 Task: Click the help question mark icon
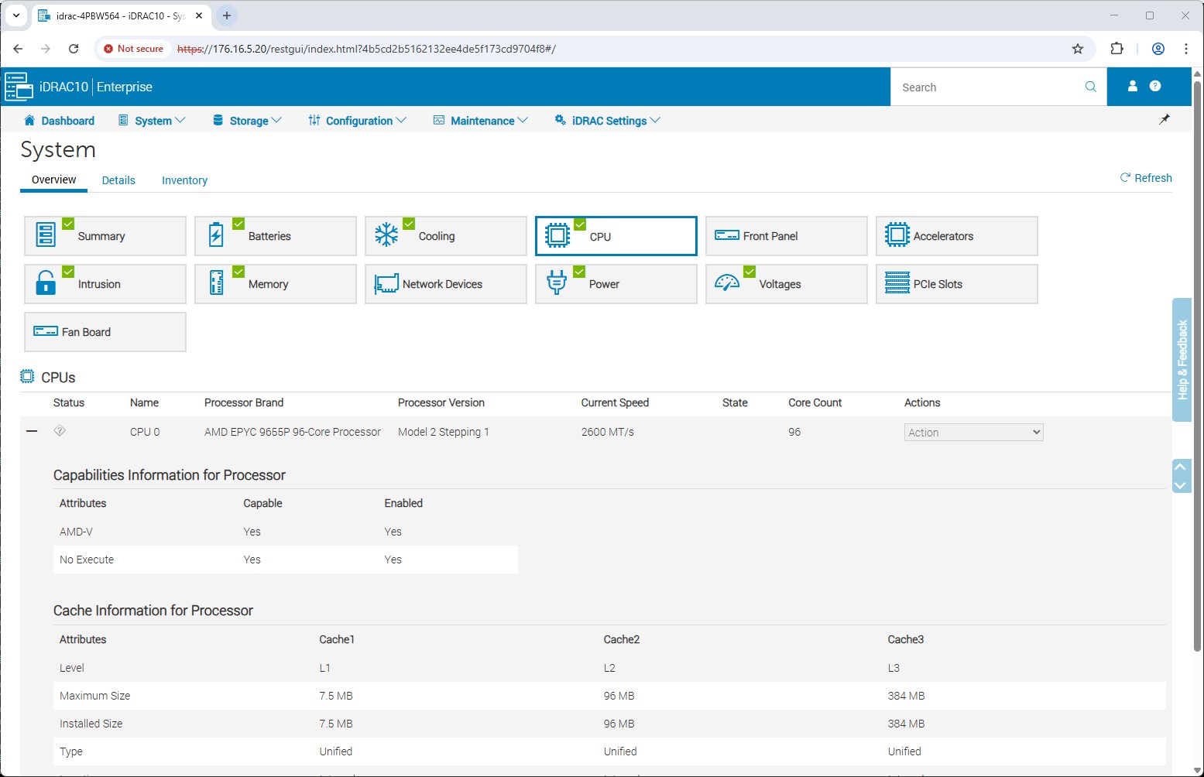point(1155,87)
